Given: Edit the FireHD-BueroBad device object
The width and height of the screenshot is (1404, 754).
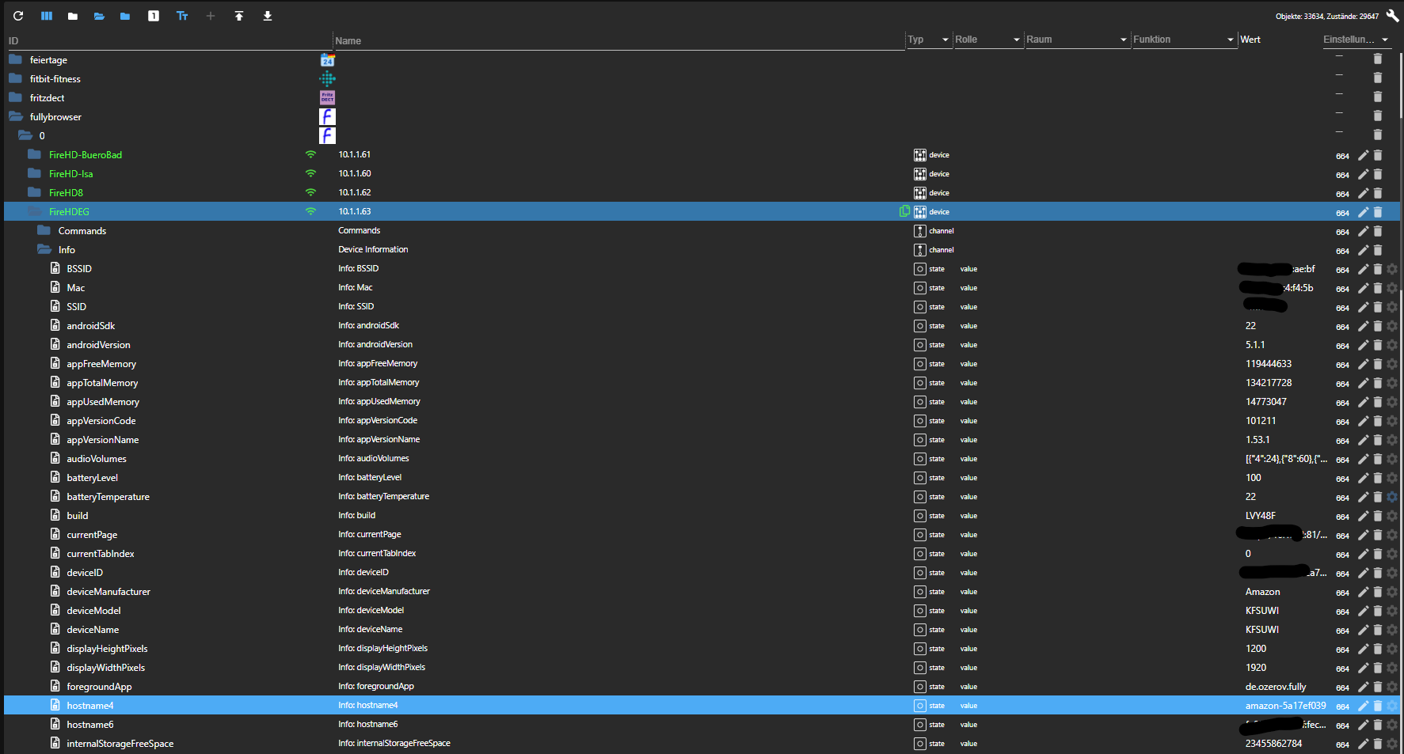Looking at the screenshot, I should click(x=1363, y=155).
